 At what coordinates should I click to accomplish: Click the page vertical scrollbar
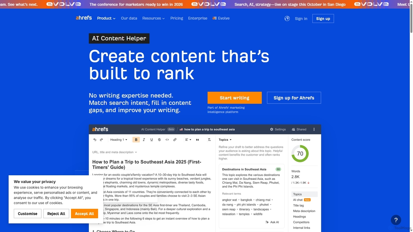point(411,18)
